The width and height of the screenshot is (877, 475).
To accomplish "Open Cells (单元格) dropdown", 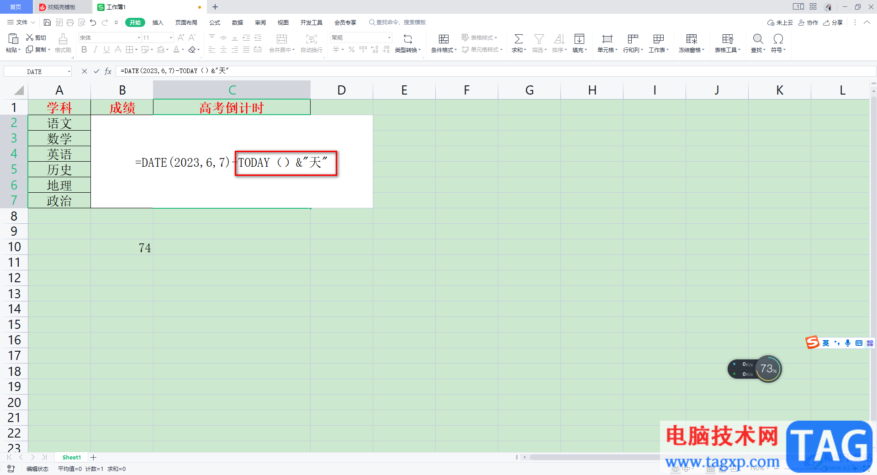I will click(x=608, y=43).
